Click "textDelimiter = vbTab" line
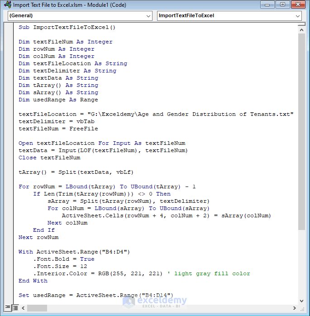 pos(57,121)
